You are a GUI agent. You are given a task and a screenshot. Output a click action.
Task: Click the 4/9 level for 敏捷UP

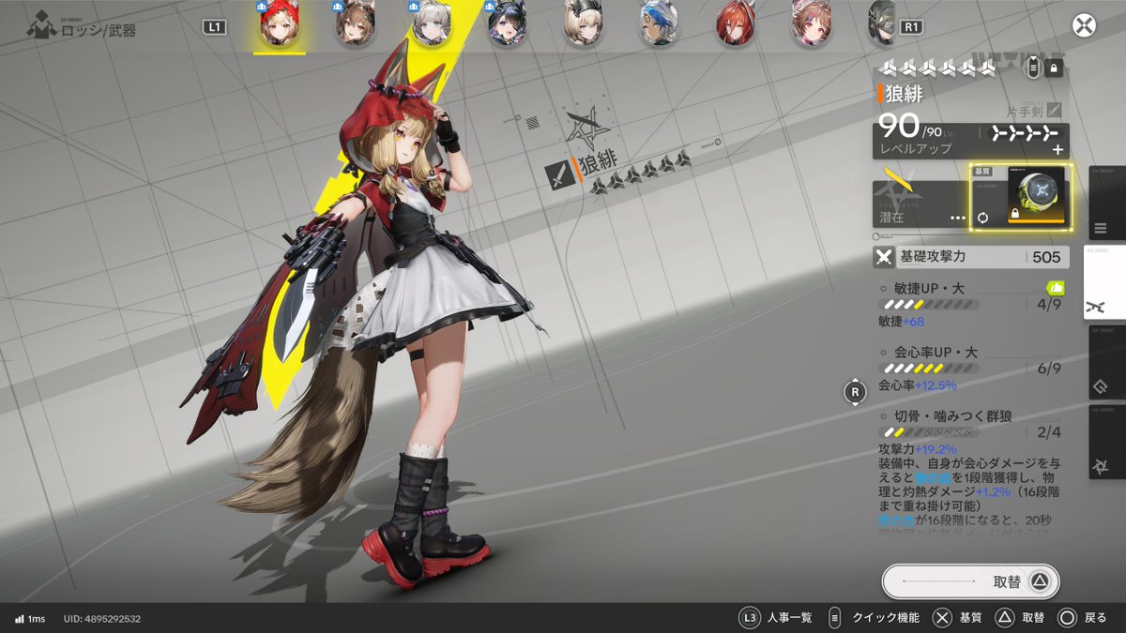pyautogui.click(x=1049, y=304)
